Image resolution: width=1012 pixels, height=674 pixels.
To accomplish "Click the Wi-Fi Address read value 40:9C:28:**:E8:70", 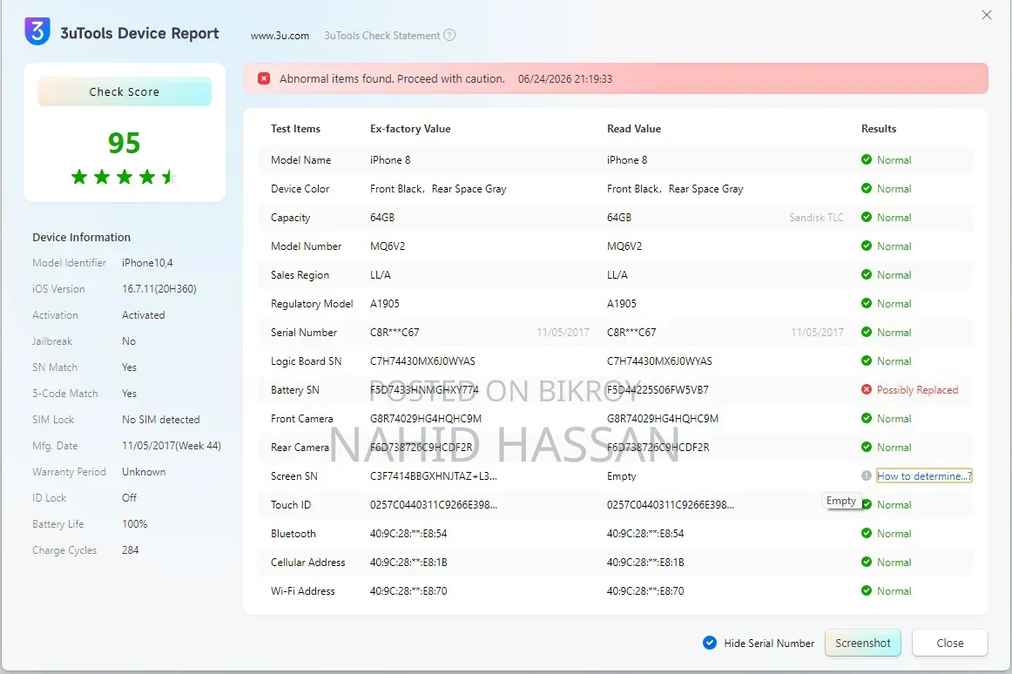I will coord(645,591).
